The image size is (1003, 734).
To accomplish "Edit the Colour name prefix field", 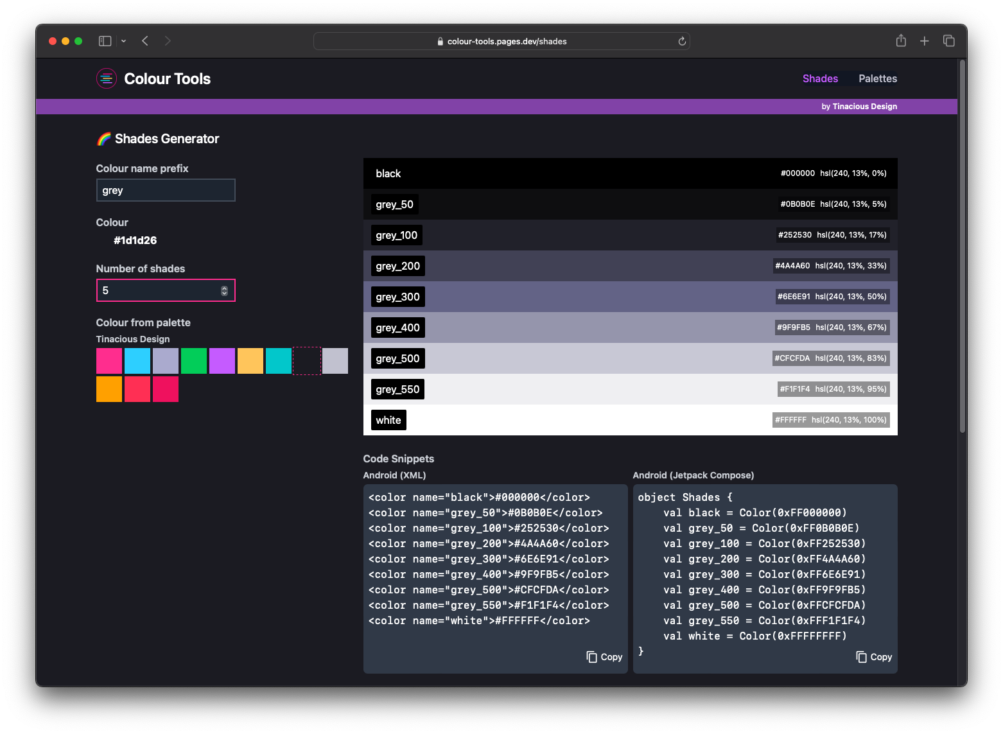I will tap(166, 190).
